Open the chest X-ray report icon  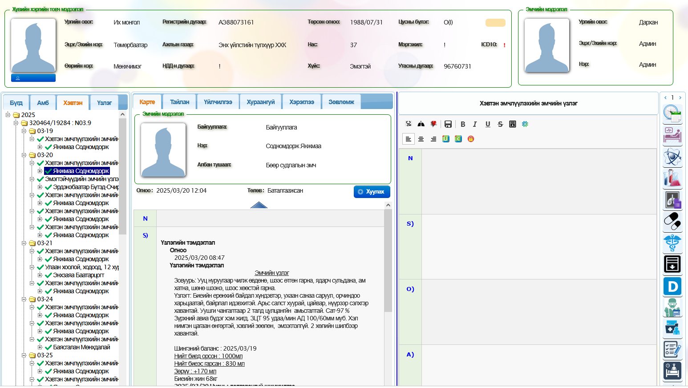click(672, 200)
